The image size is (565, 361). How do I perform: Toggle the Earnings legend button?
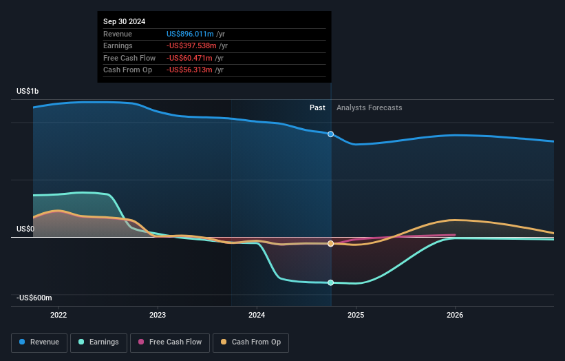[98, 342]
